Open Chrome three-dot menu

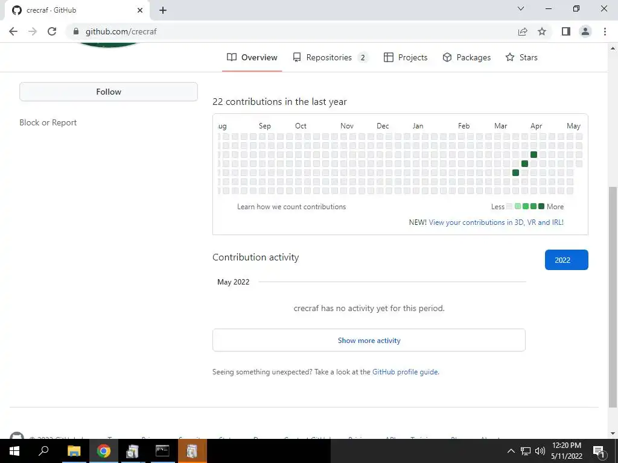[605, 31]
